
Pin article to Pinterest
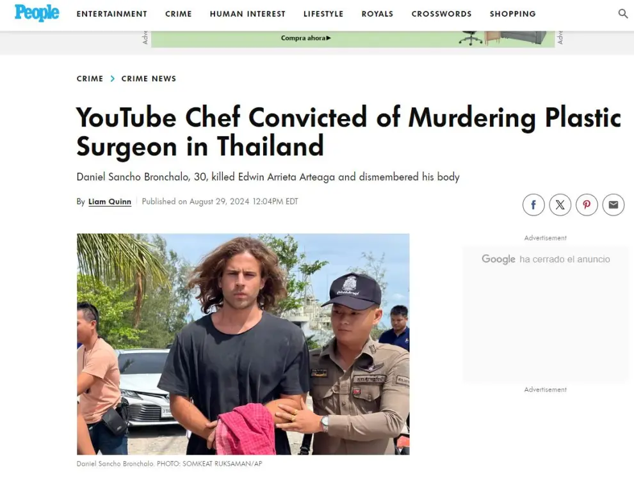click(x=587, y=205)
